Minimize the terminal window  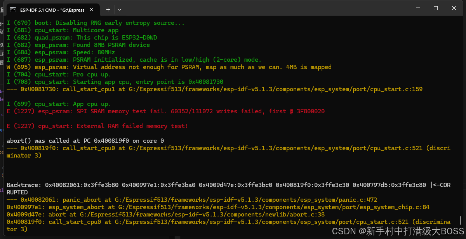point(417,8)
